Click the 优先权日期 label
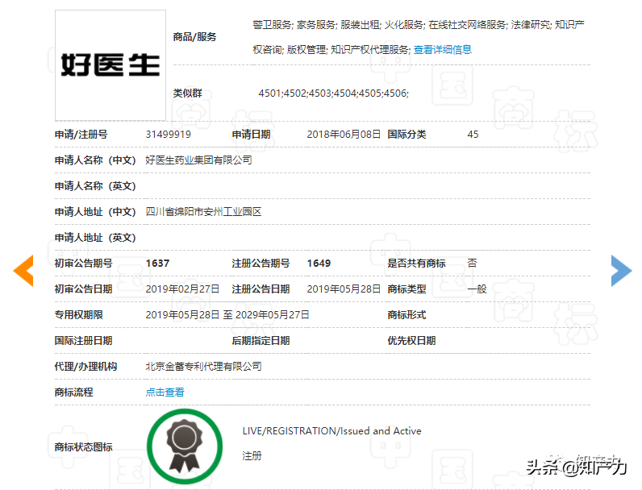Screen dimensions: 642x490 tap(411, 340)
